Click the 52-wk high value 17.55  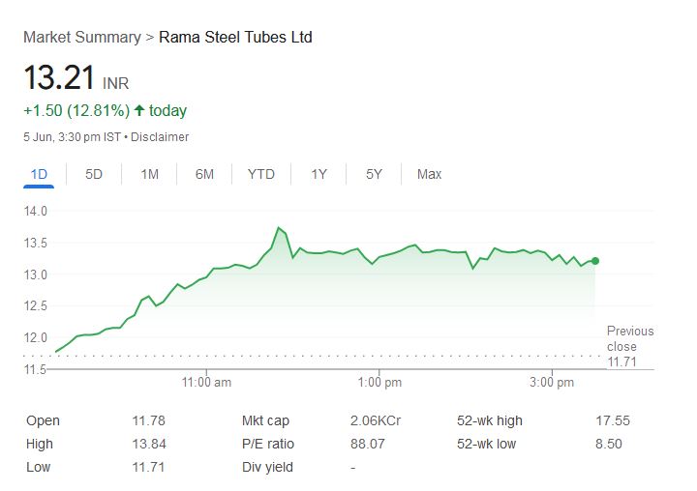[614, 420]
